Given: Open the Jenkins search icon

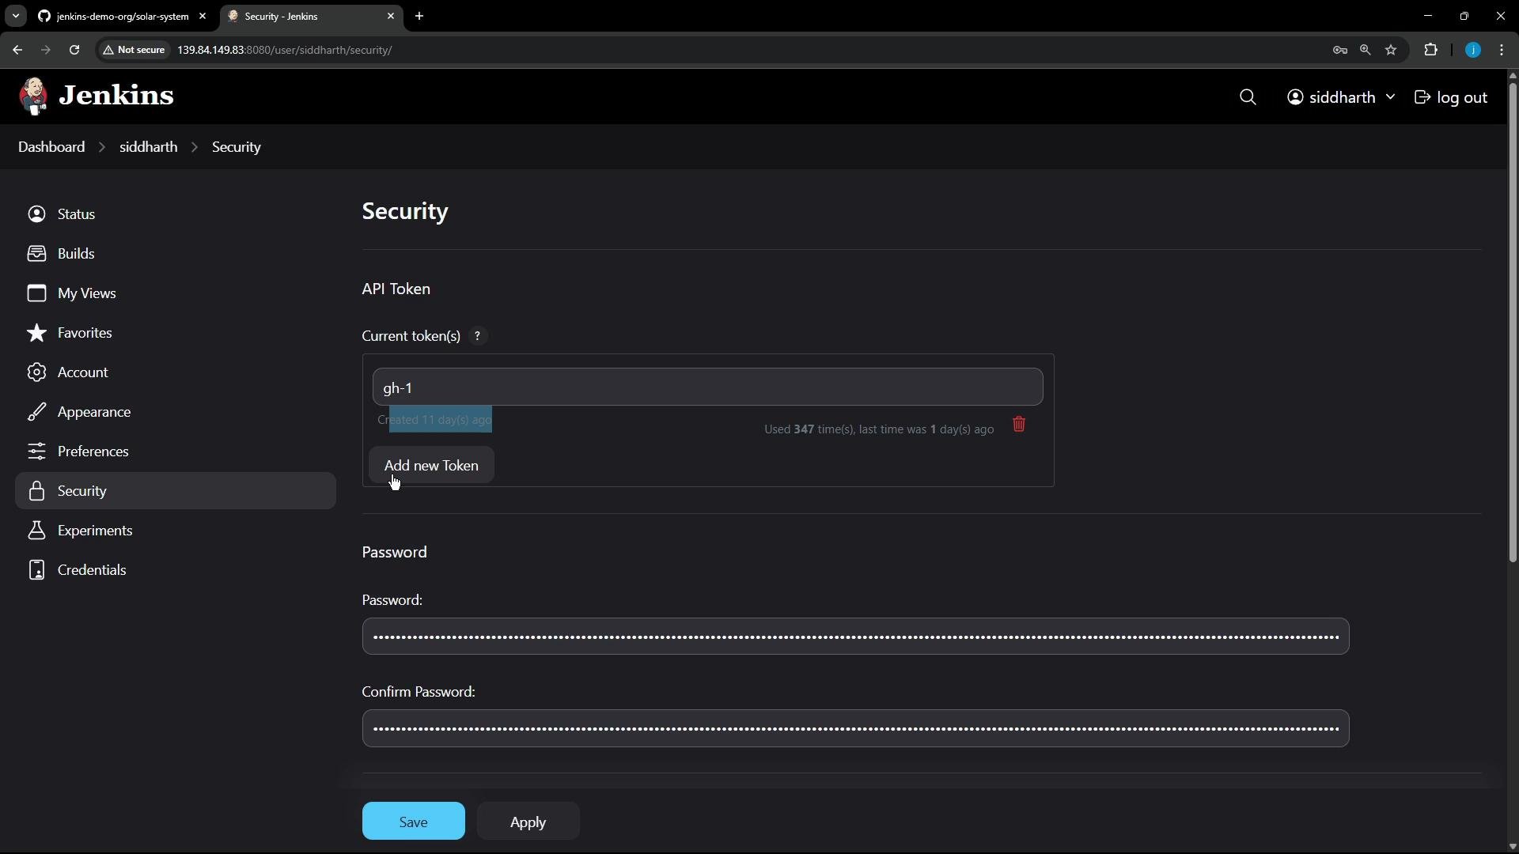Looking at the screenshot, I should [x=1248, y=97].
